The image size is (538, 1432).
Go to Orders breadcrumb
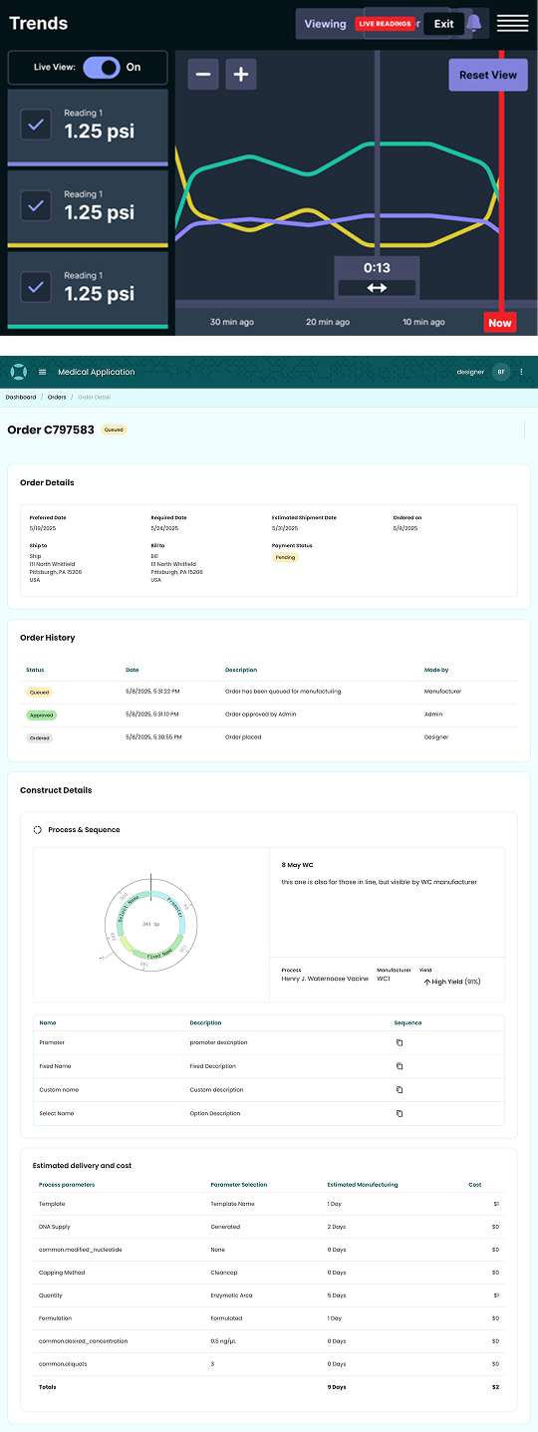[x=57, y=397]
